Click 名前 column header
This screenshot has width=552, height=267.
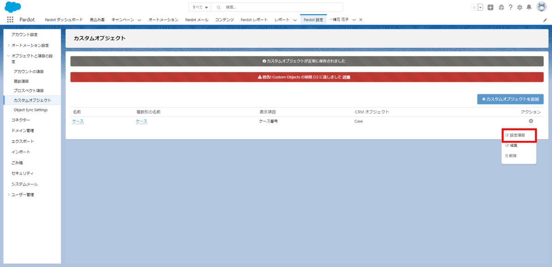(x=77, y=112)
